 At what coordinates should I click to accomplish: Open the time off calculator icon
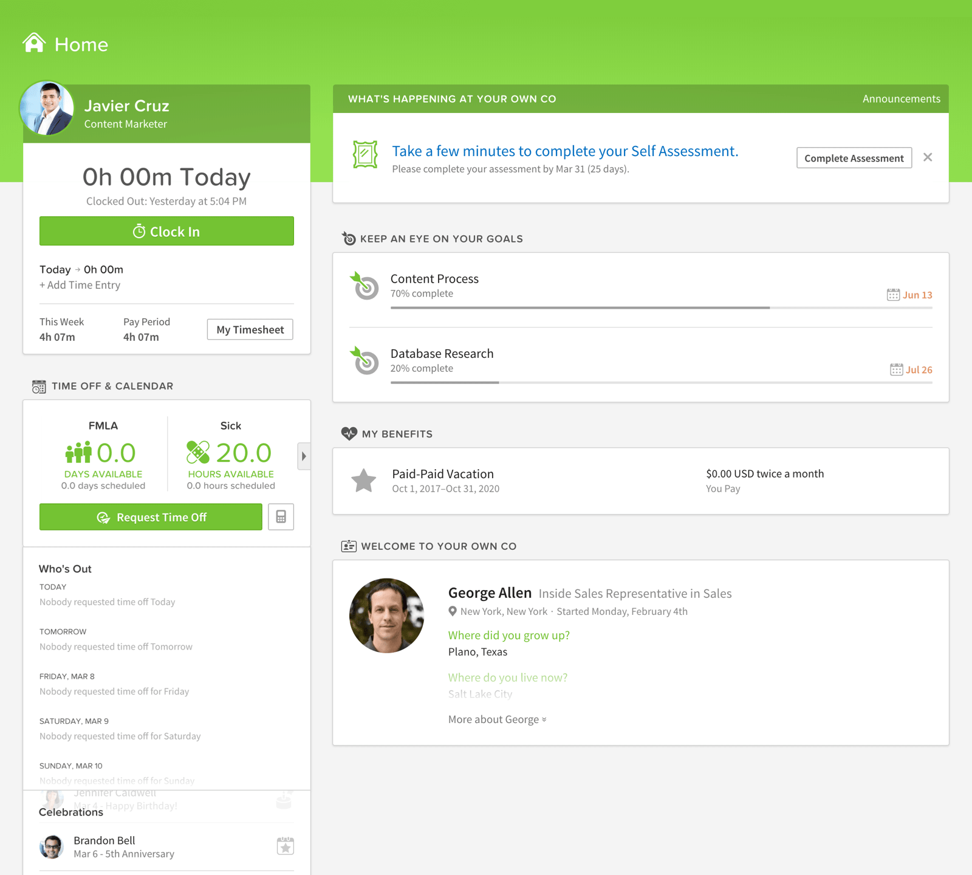click(x=281, y=516)
